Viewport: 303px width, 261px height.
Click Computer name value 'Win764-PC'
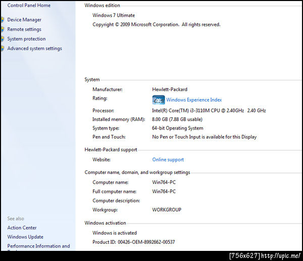coord(164,183)
